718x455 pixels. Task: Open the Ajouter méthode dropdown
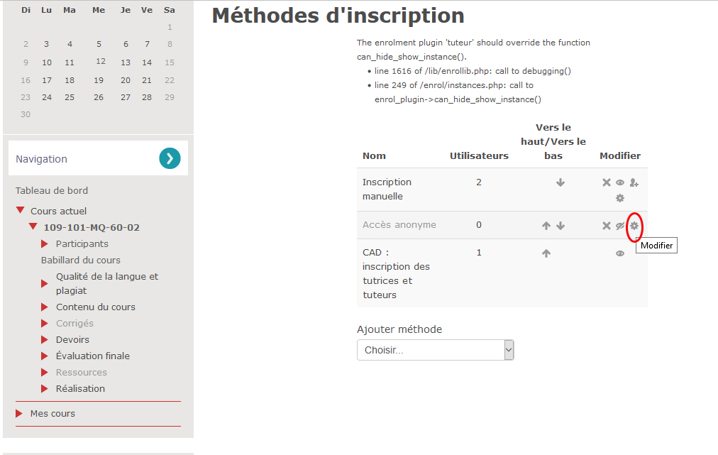coord(435,350)
